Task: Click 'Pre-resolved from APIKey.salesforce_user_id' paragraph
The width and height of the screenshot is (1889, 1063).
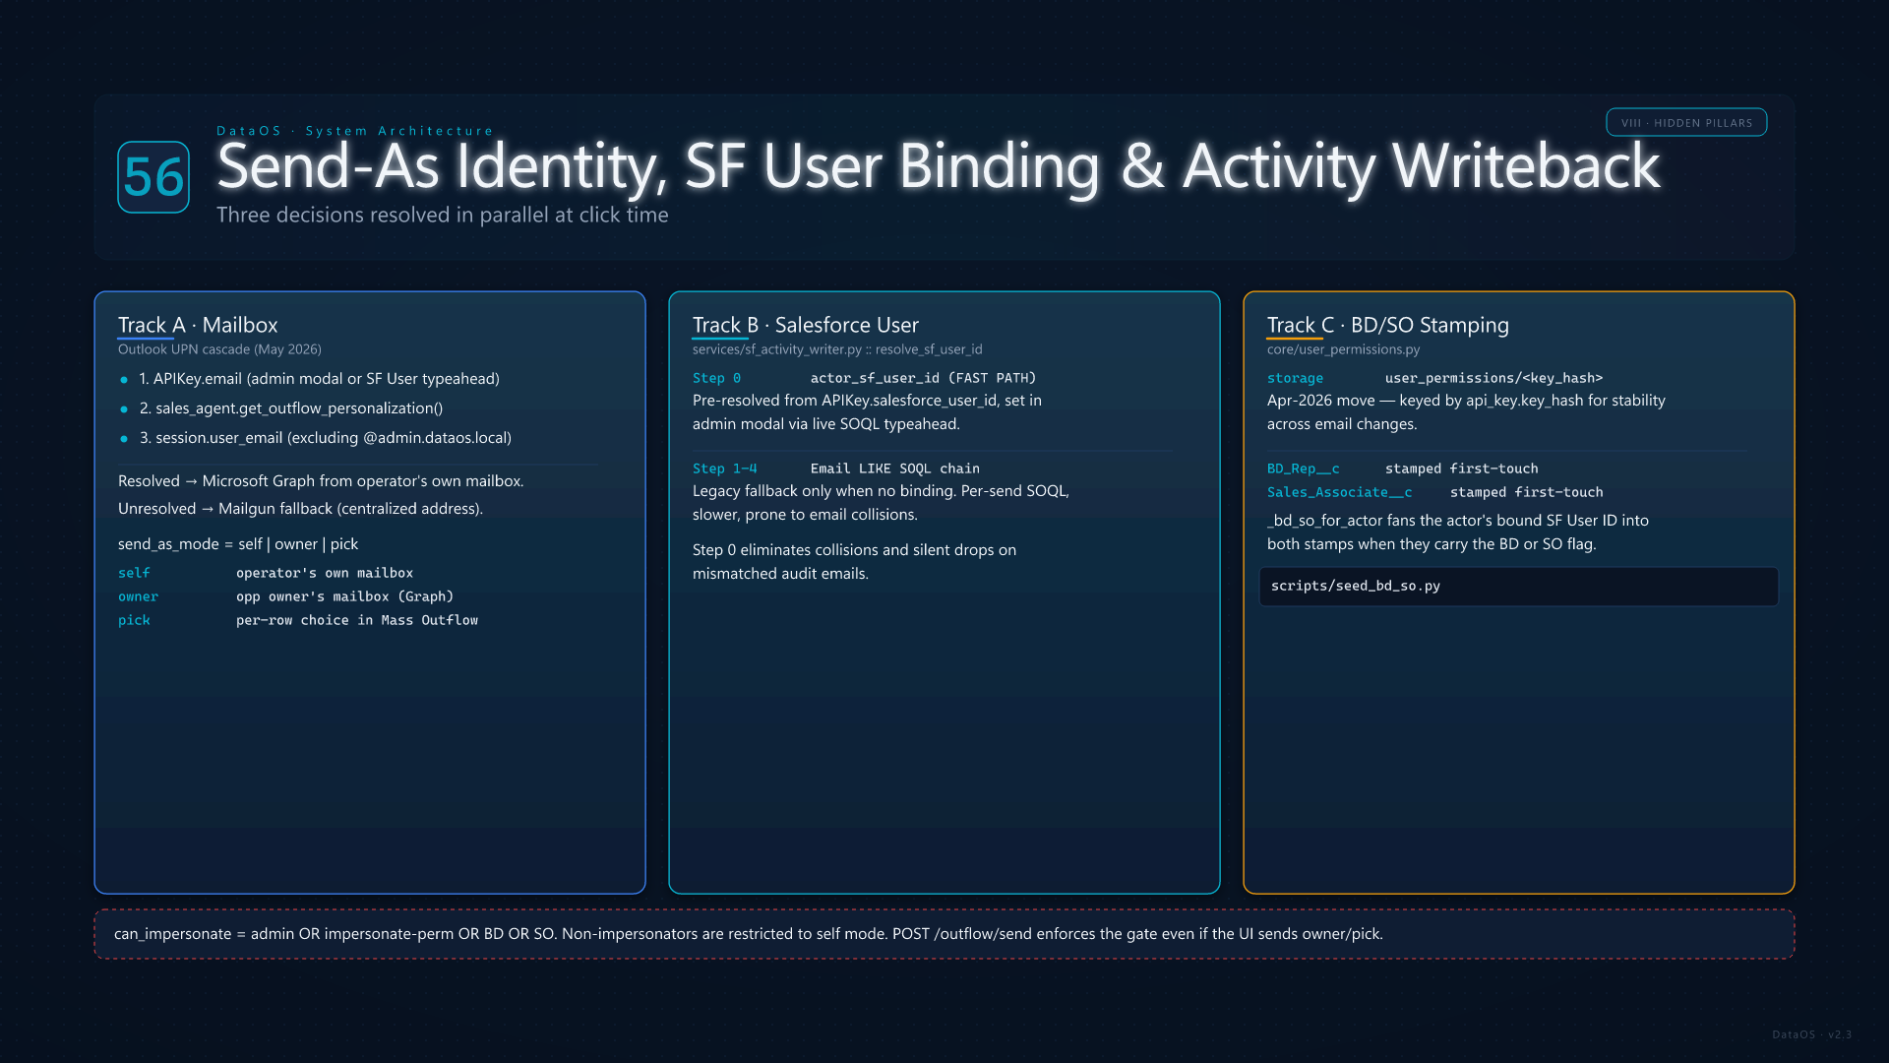Action: coord(867,412)
